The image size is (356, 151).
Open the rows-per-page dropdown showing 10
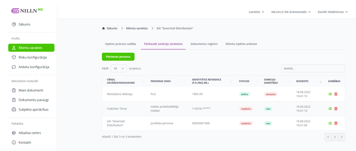[x=118, y=68]
